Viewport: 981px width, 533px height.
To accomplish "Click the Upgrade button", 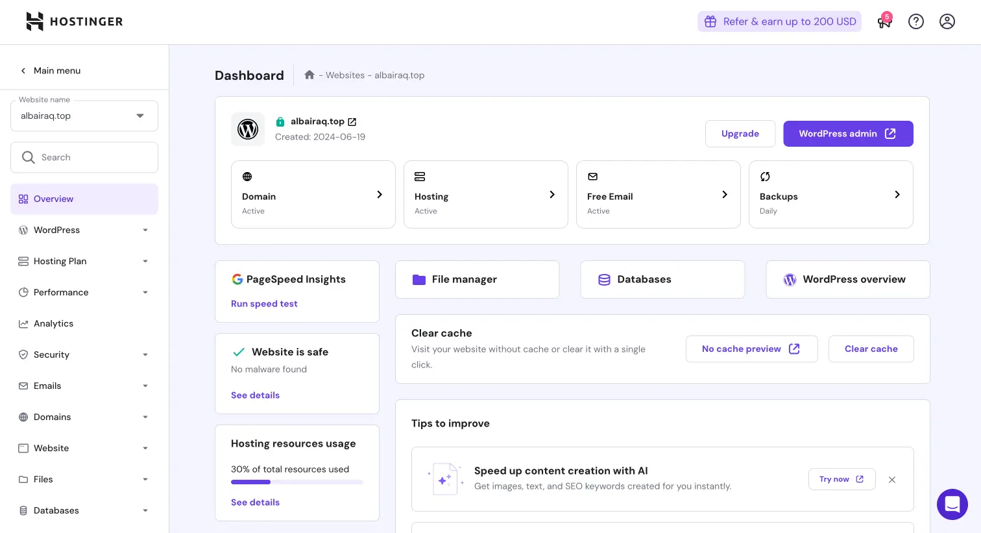I will click(740, 133).
